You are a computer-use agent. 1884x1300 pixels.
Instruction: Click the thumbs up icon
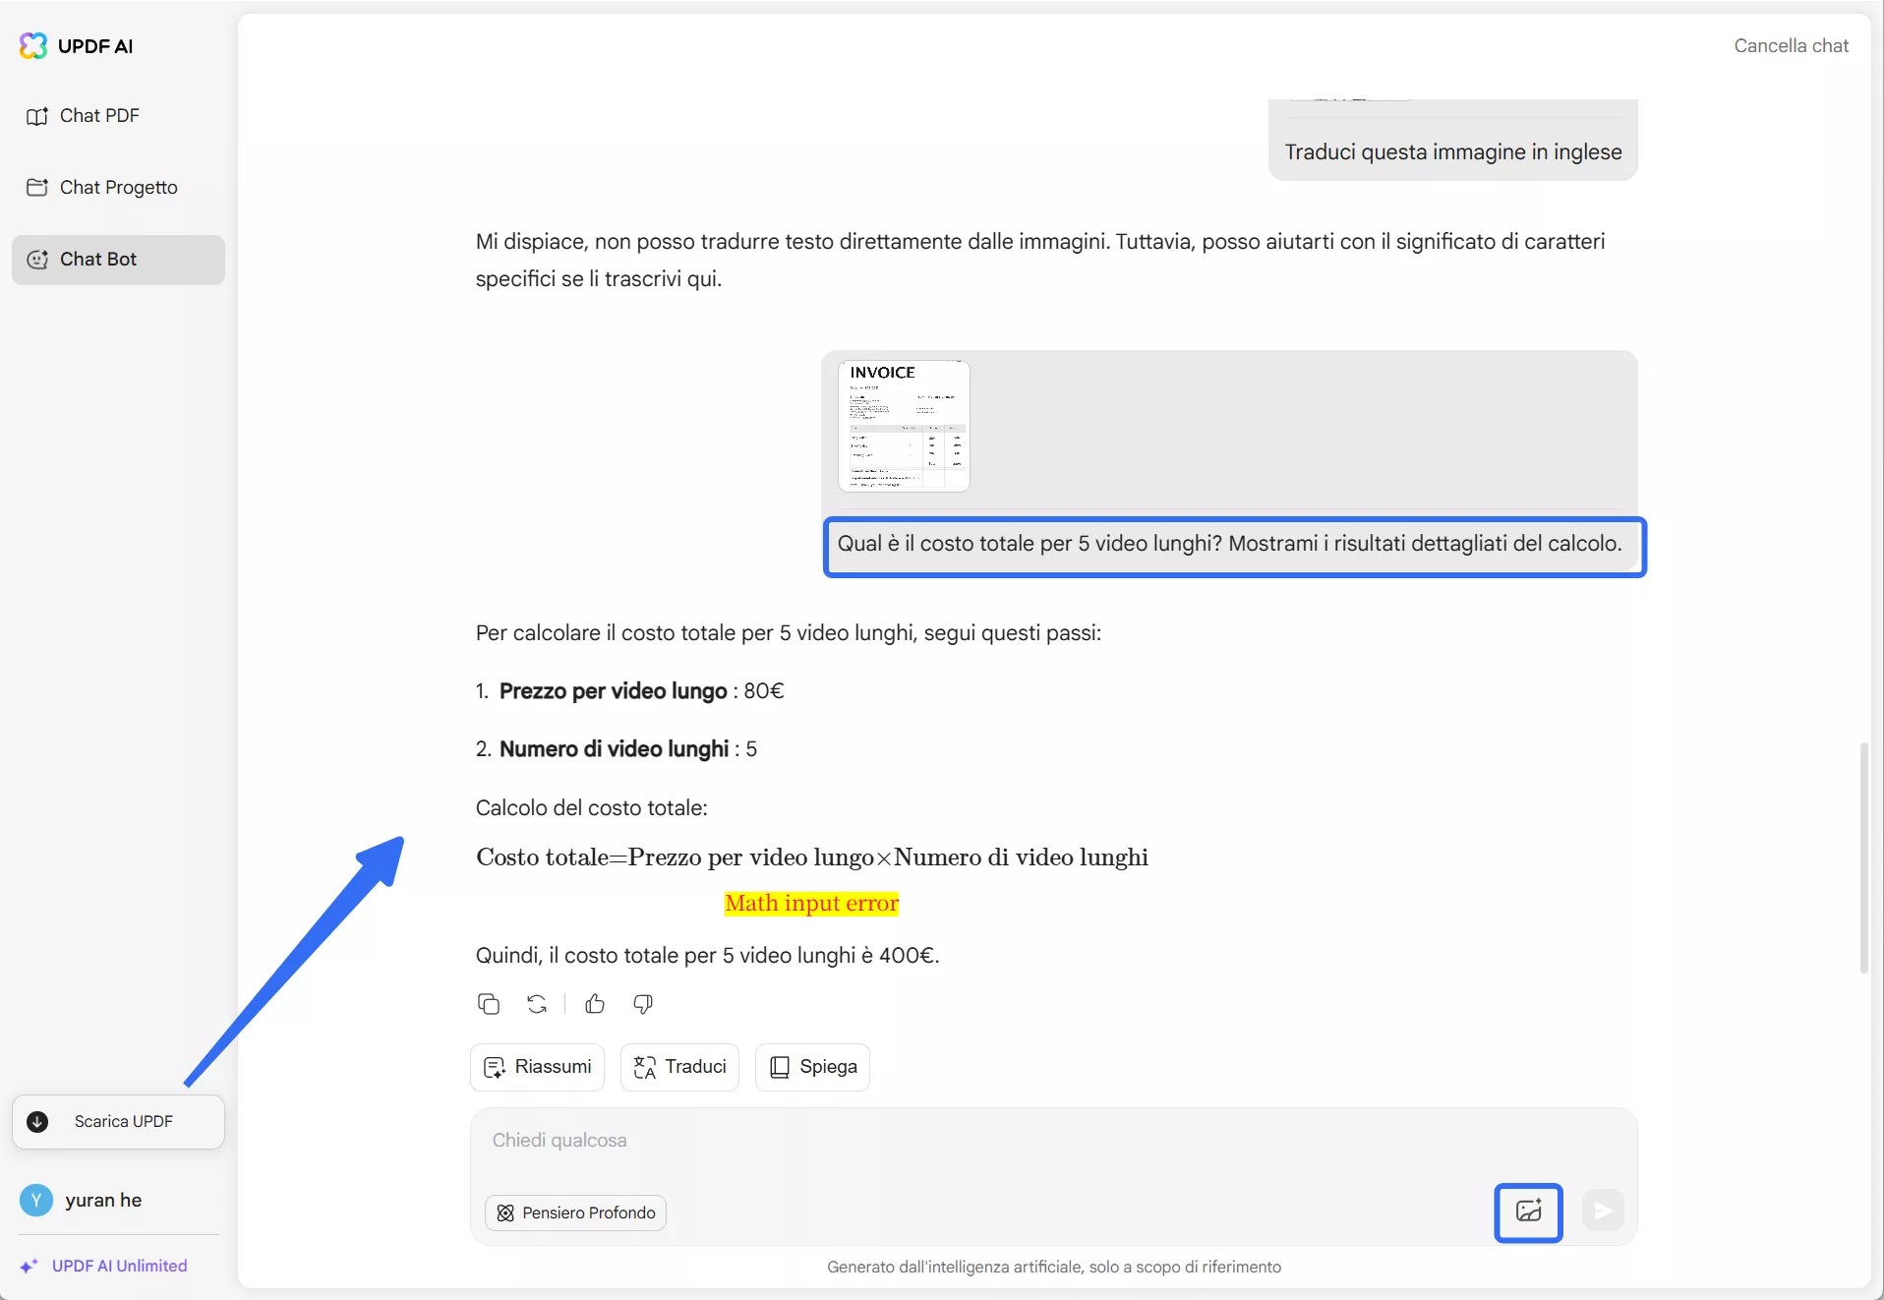coord(595,1004)
